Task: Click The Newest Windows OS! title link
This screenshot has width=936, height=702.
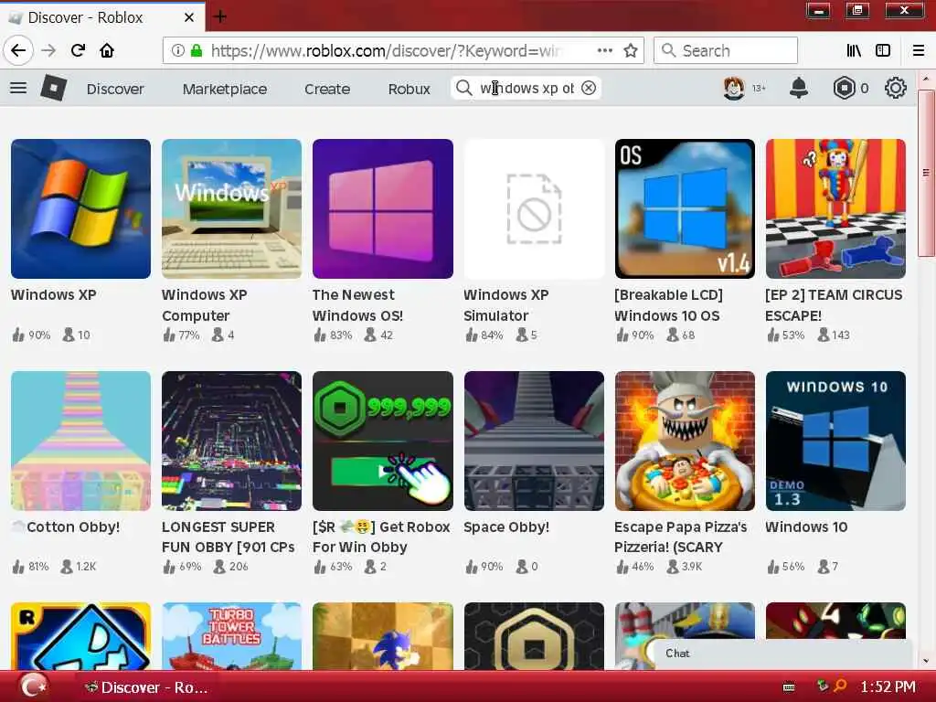Action: 357,305
